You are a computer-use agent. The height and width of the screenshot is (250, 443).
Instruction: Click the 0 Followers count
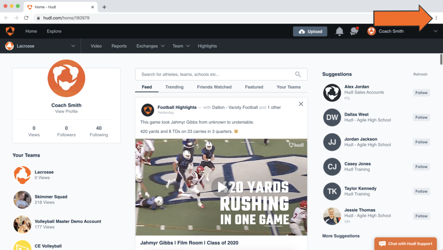pyautogui.click(x=66, y=131)
